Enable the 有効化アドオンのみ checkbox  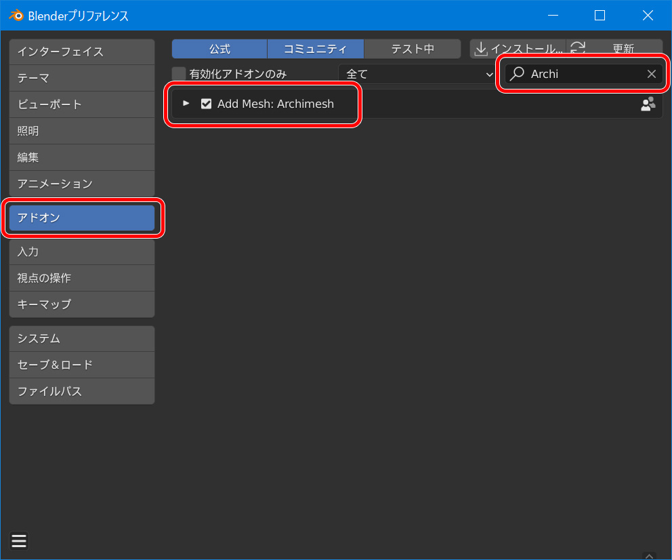tap(179, 74)
